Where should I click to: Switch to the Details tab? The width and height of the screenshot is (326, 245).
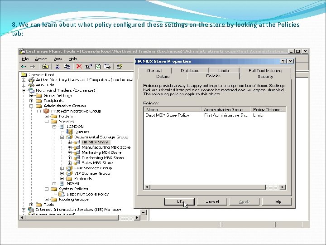click(x=163, y=77)
